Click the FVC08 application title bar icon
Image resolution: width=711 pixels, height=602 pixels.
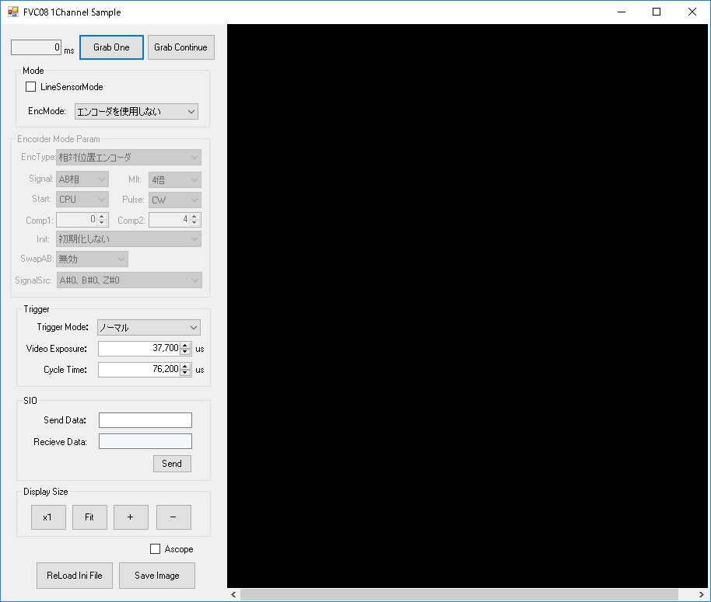[13, 12]
